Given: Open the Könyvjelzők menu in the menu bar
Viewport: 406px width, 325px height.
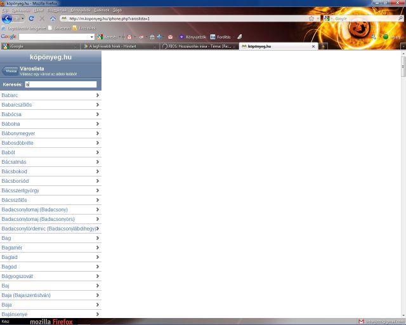Looking at the screenshot, I should 81,10.
